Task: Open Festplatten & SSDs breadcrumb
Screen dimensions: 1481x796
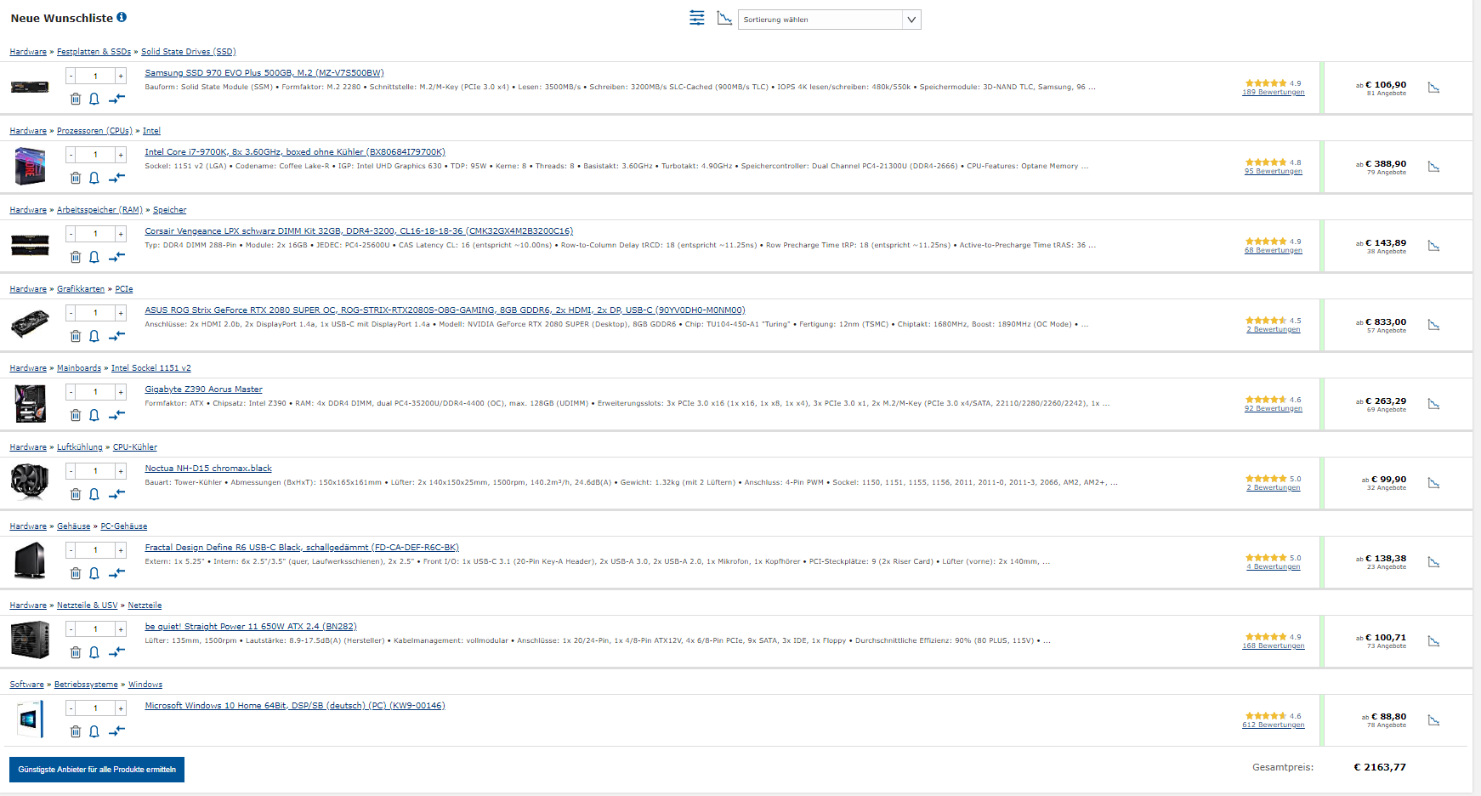Action: 94,52
